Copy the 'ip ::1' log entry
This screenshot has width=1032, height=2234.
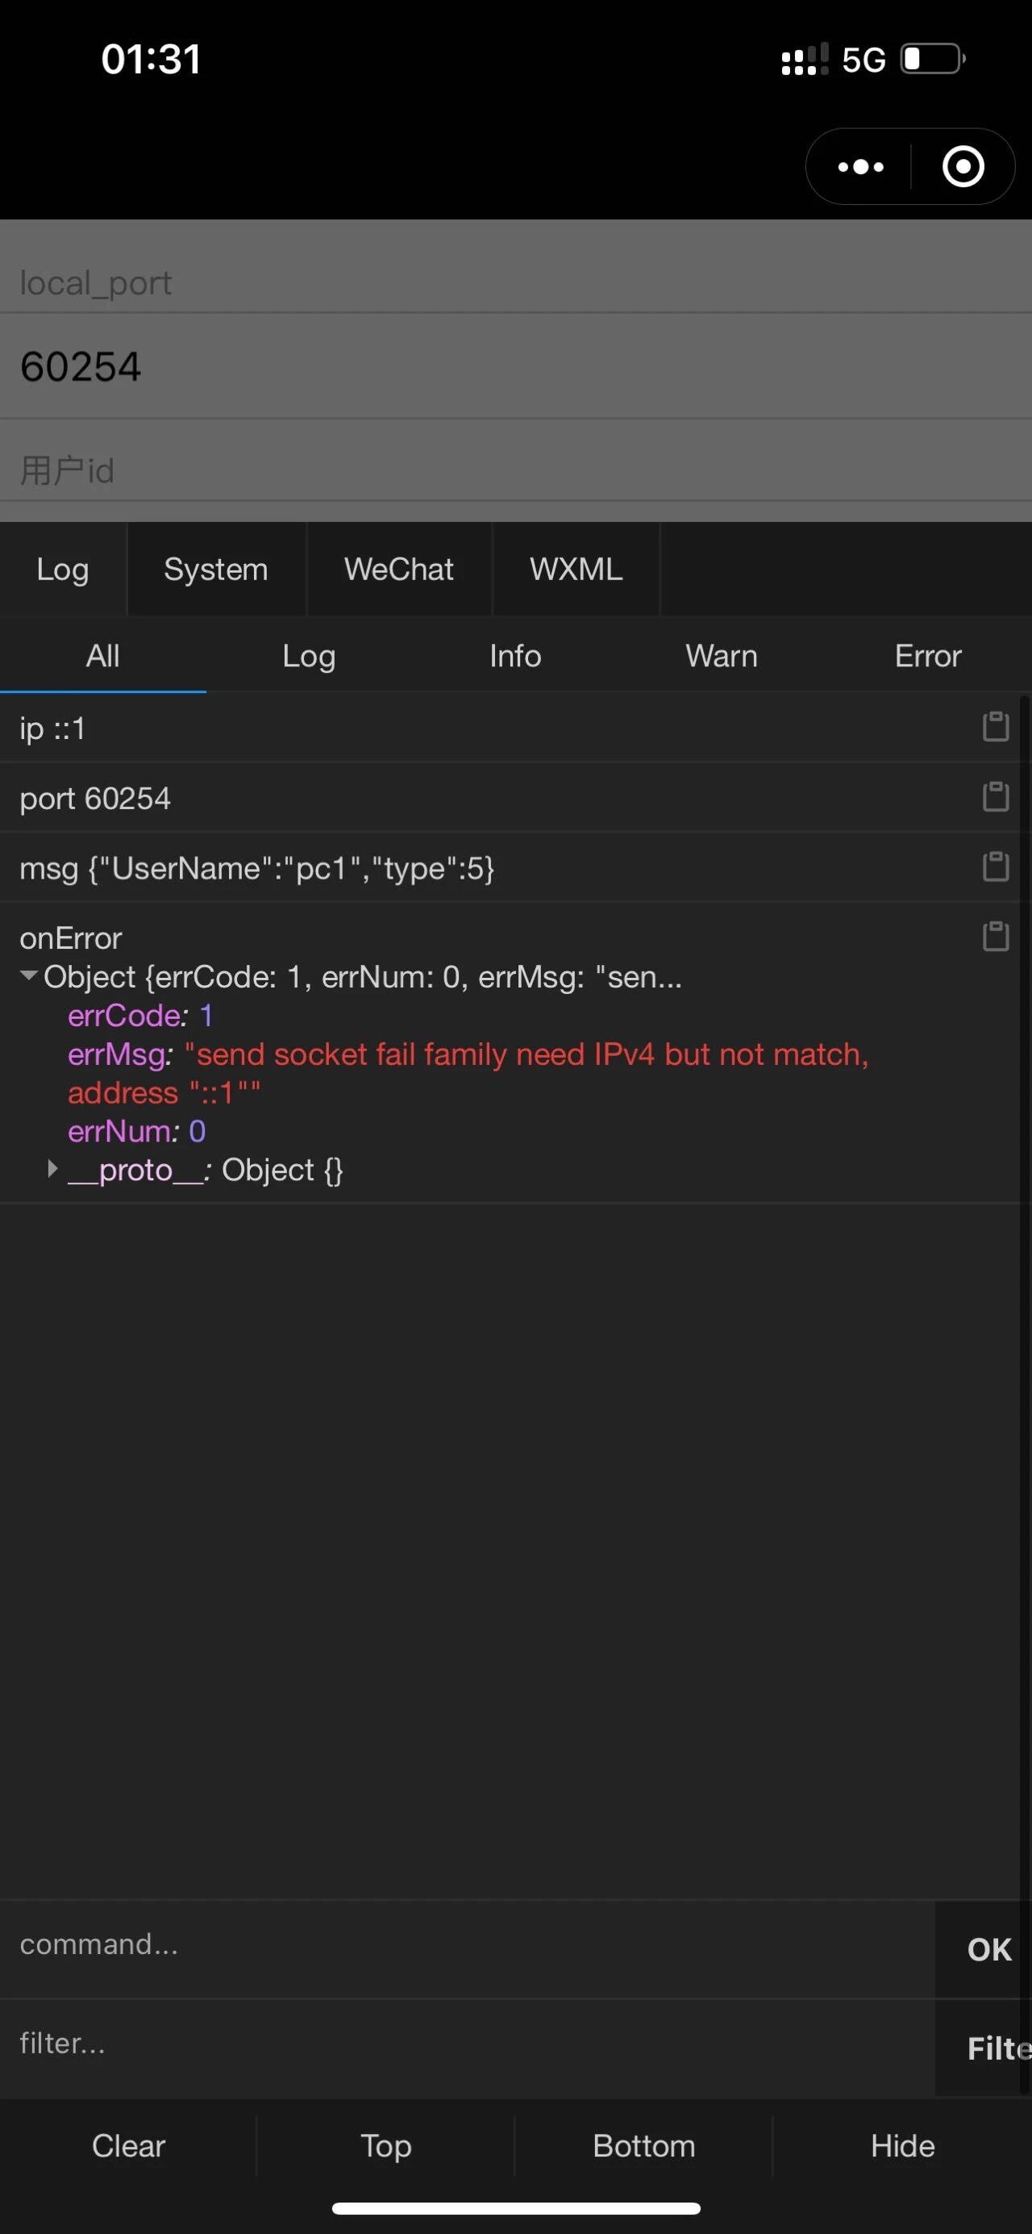(995, 727)
